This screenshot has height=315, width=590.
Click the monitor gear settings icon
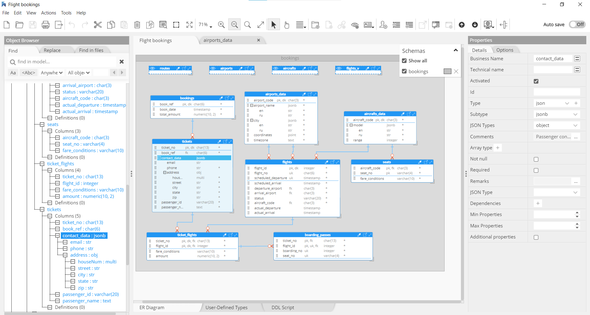[x=488, y=25]
